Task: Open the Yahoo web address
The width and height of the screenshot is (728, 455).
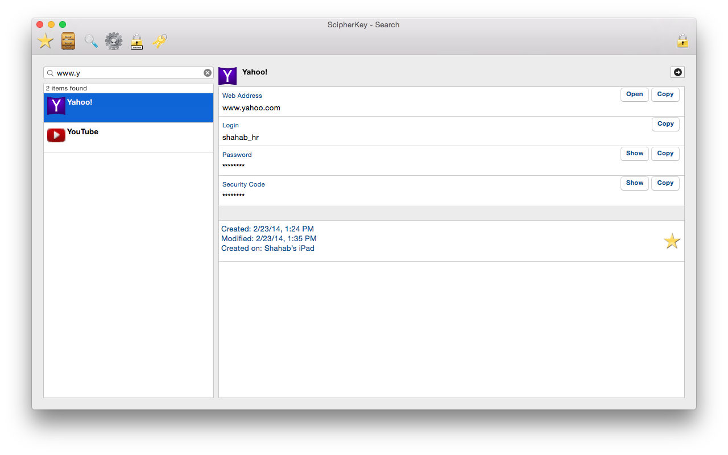Action: coord(634,94)
